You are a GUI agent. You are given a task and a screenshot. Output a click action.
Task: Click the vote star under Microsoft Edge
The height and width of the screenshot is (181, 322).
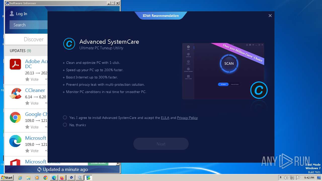(x=27, y=151)
